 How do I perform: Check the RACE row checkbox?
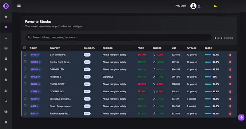(x=25, y=76)
